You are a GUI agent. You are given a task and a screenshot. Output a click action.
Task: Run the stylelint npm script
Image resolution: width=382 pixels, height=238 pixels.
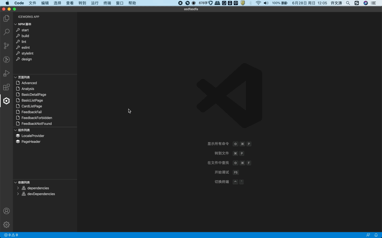[45, 54]
